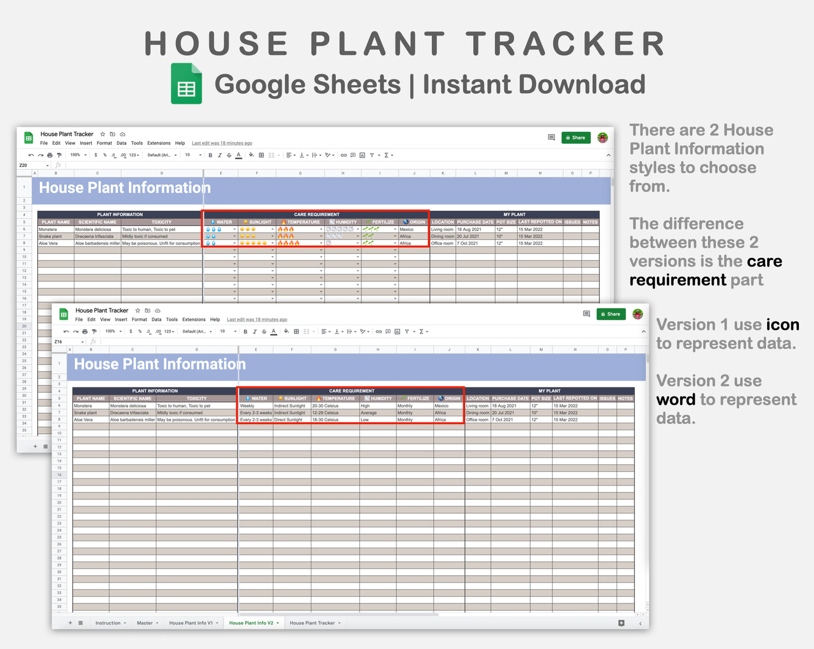The image size is (814, 649).
Task: Open the Text color picker
Action: [274, 331]
